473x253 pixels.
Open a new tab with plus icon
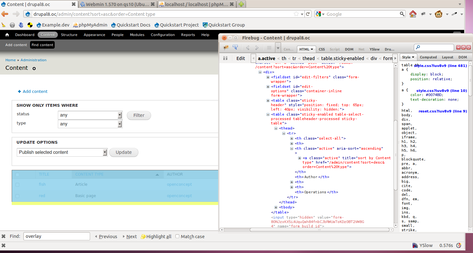(x=241, y=4)
